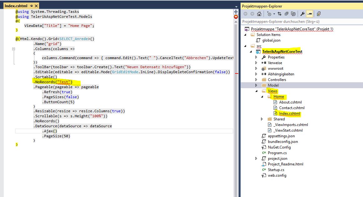Click the Home icon in Projektmappen-Explorer toolbar
The height and width of the screenshot is (197, 363).
[x=259, y=14]
